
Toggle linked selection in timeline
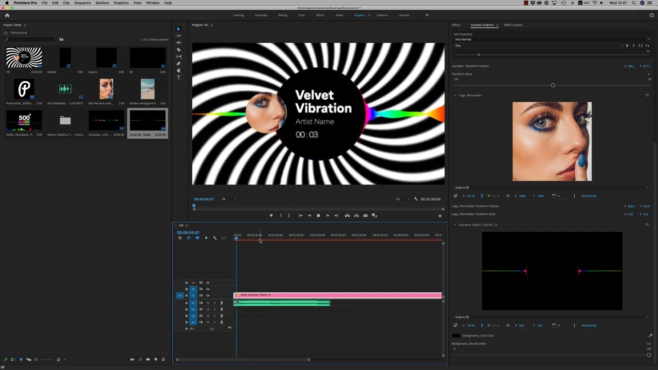(x=197, y=238)
